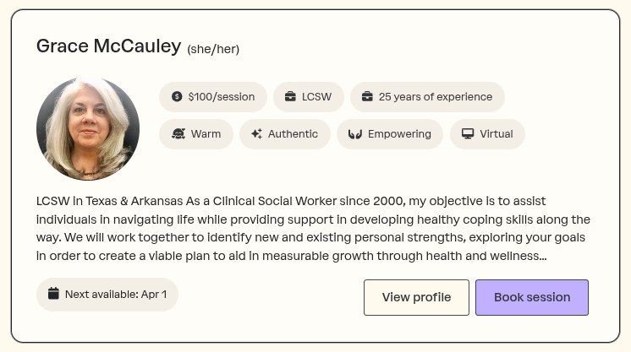The image size is (631, 352).
Task: Open Grace McCauley's View profile button
Action: (x=416, y=297)
